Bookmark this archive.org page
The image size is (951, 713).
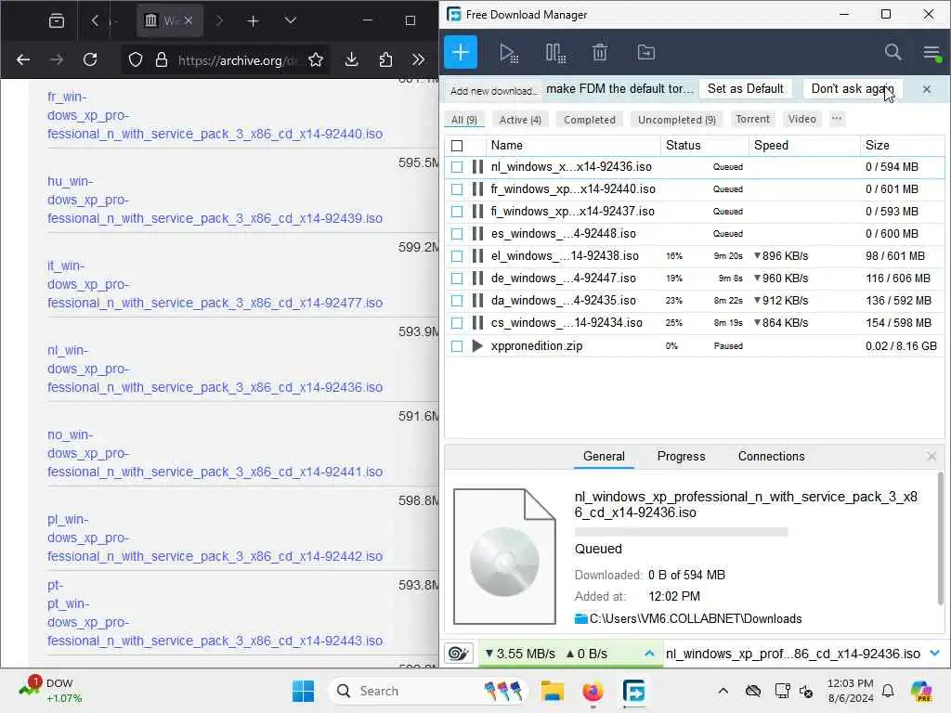click(x=316, y=59)
